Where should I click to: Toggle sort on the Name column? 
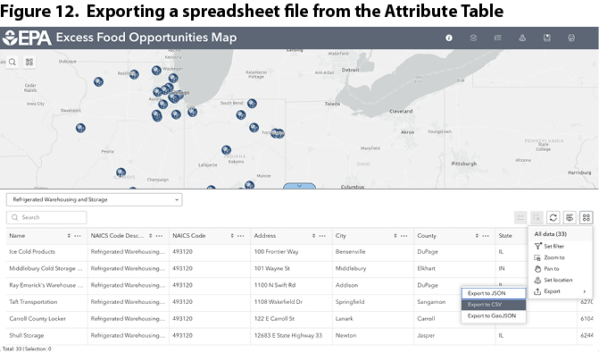[69, 236]
